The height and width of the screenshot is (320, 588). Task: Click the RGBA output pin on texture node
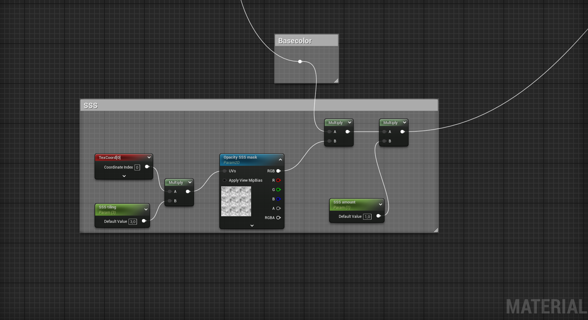pyautogui.click(x=278, y=218)
